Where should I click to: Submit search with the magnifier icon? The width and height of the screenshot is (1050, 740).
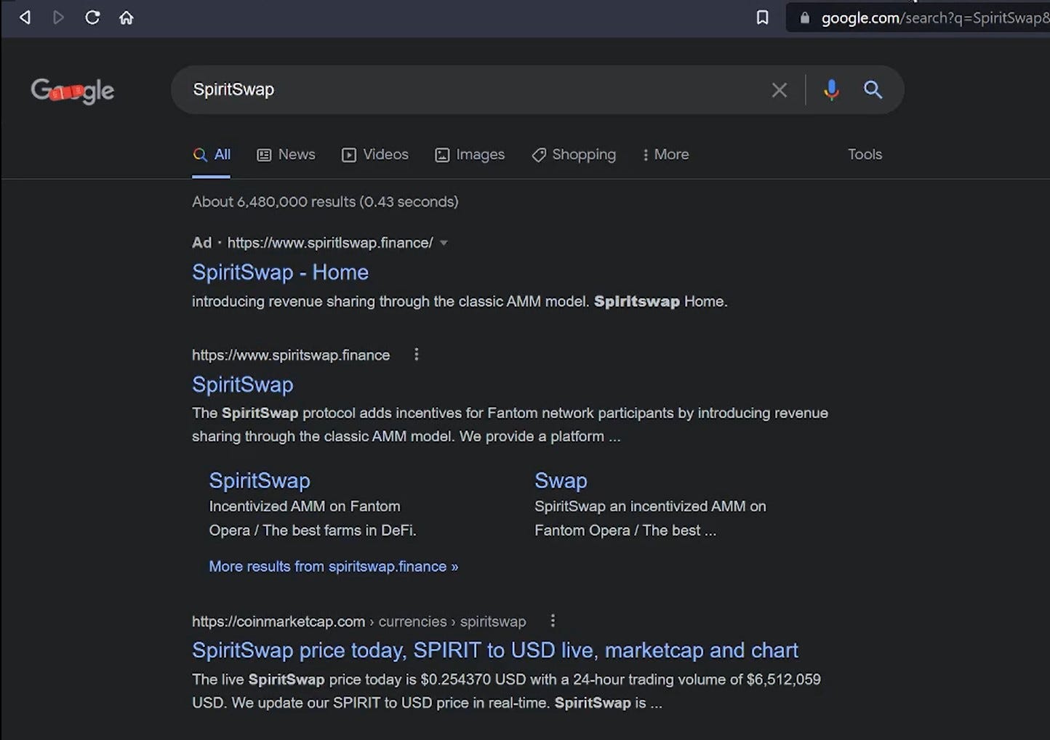(x=873, y=89)
